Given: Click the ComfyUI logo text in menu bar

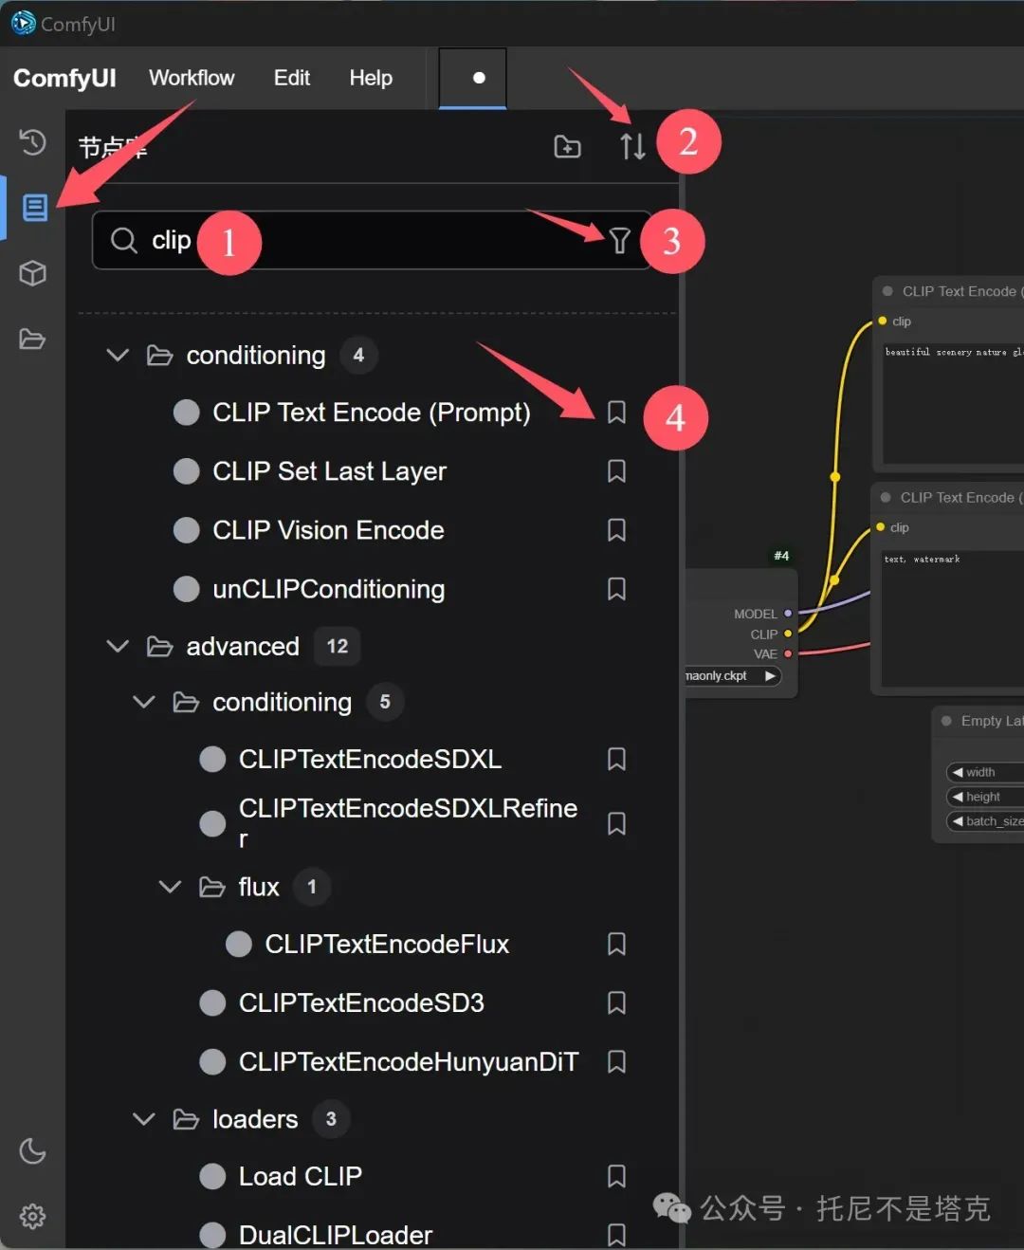Looking at the screenshot, I should [x=64, y=78].
